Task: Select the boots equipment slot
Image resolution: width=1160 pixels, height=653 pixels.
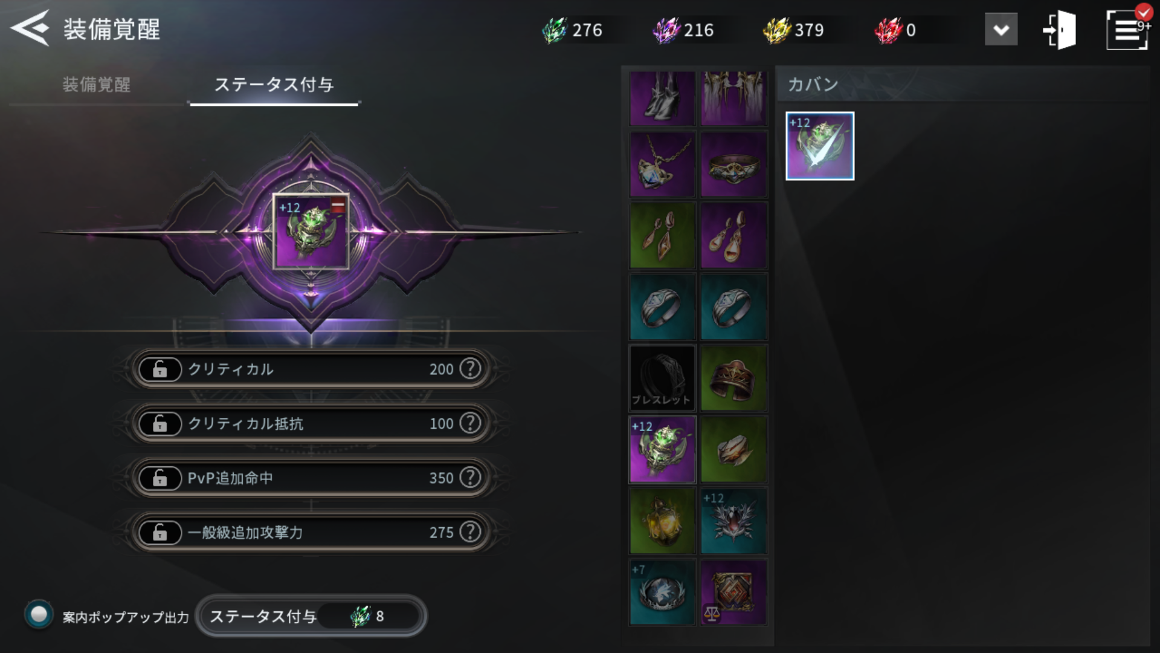Action: coord(662,99)
